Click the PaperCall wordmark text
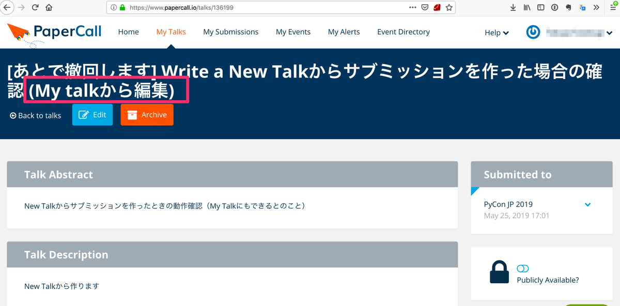 pos(68,32)
